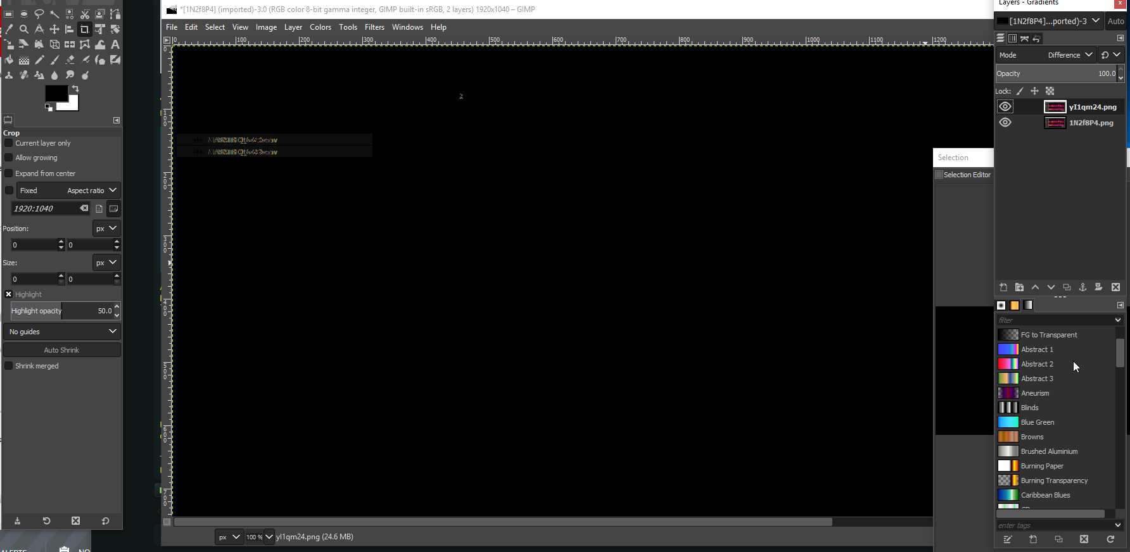Open the Filters menu
The image size is (1130, 552).
pos(374,27)
